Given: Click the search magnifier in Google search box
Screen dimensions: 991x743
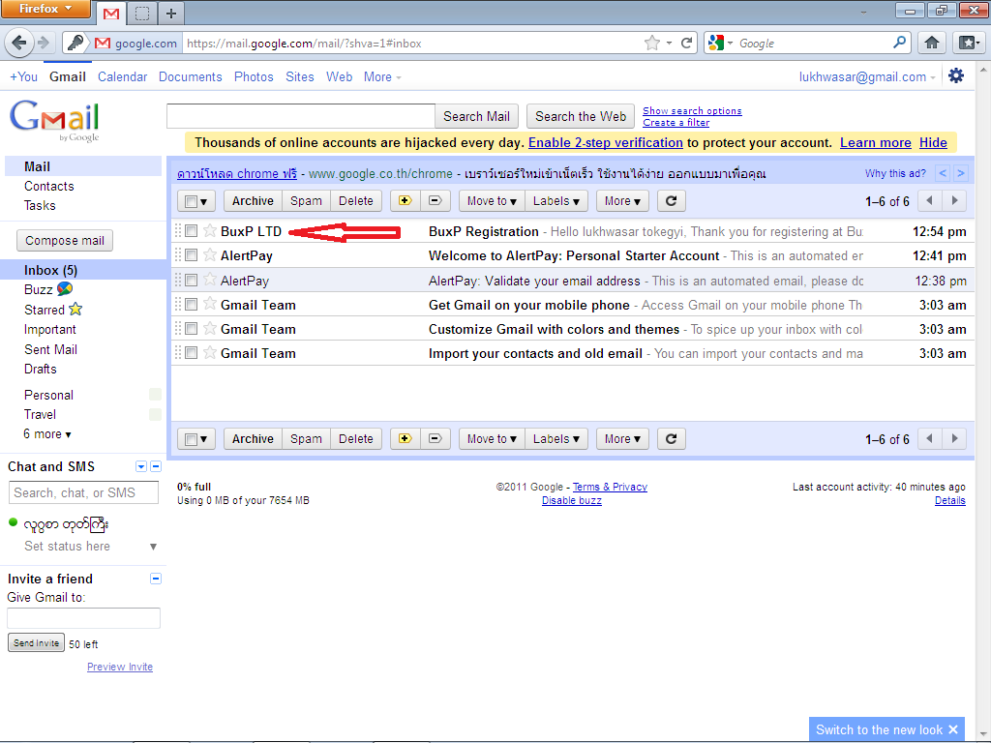Looking at the screenshot, I should (899, 43).
